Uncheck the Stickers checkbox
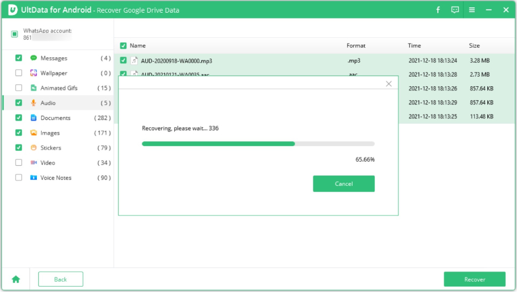This screenshot has width=517, height=292. [x=19, y=148]
